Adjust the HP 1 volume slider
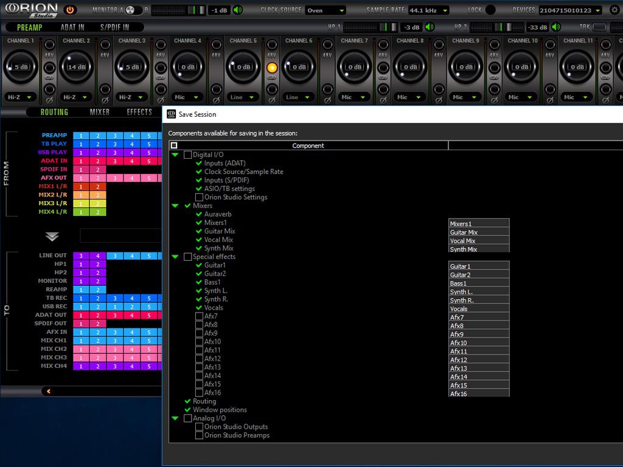The image size is (623, 467). point(371,27)
